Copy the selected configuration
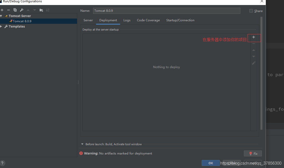Image resolution: width=284 pixels, height=168 pixels. (x=15, y=10)
